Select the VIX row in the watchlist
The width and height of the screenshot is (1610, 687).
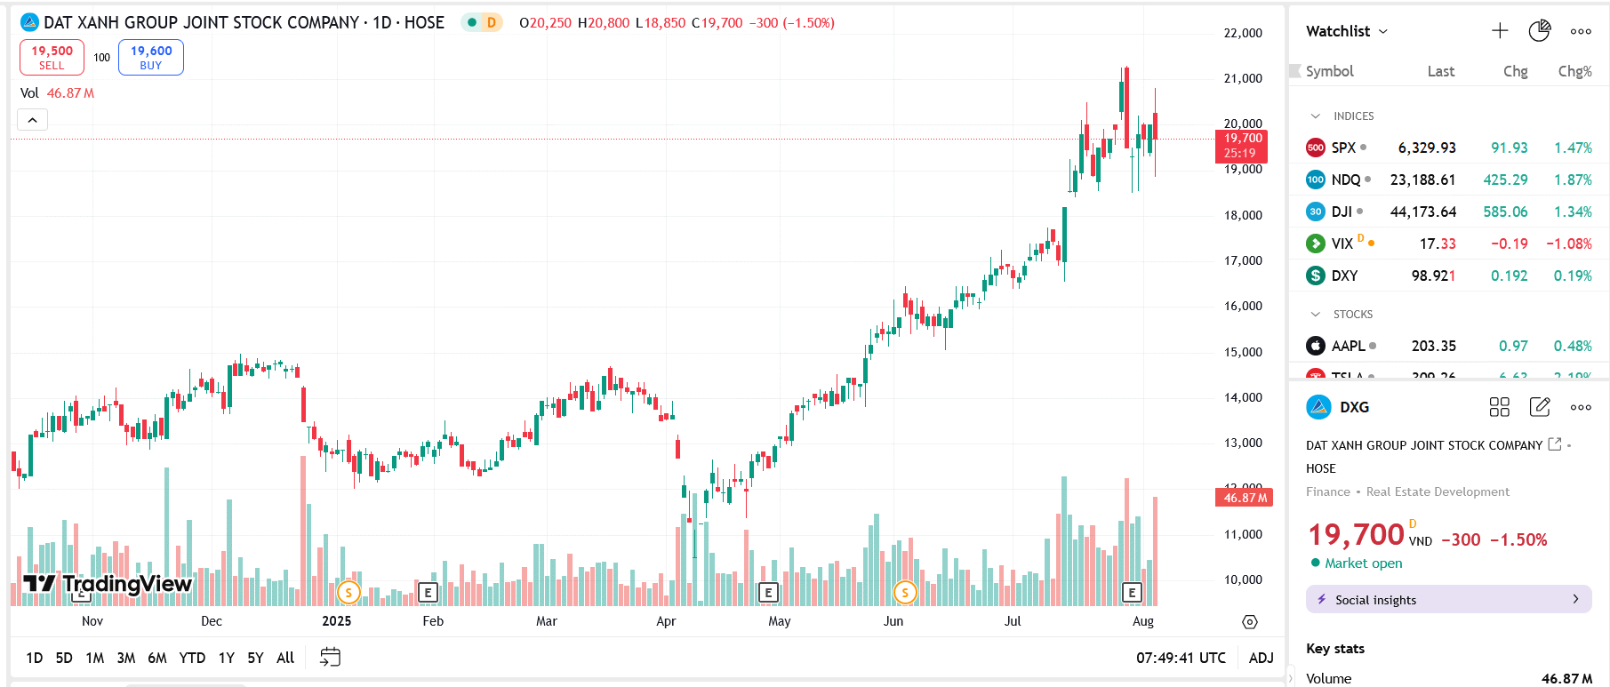coord(1448,244)
